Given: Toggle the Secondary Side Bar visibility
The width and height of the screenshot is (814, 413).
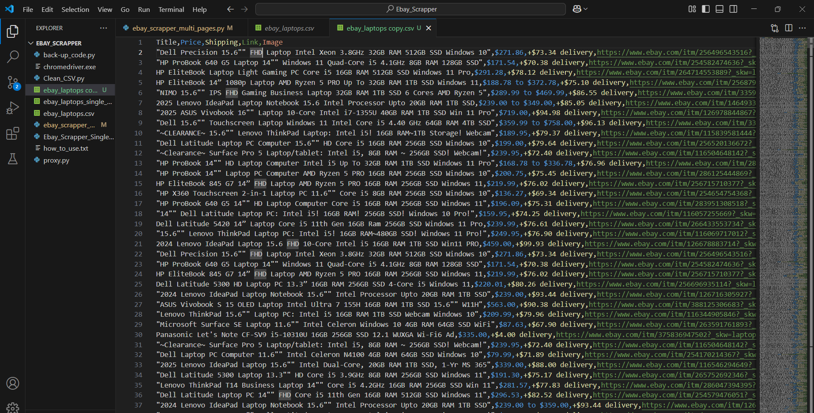Looking at the screenshot, I should [x=733, y=9].
